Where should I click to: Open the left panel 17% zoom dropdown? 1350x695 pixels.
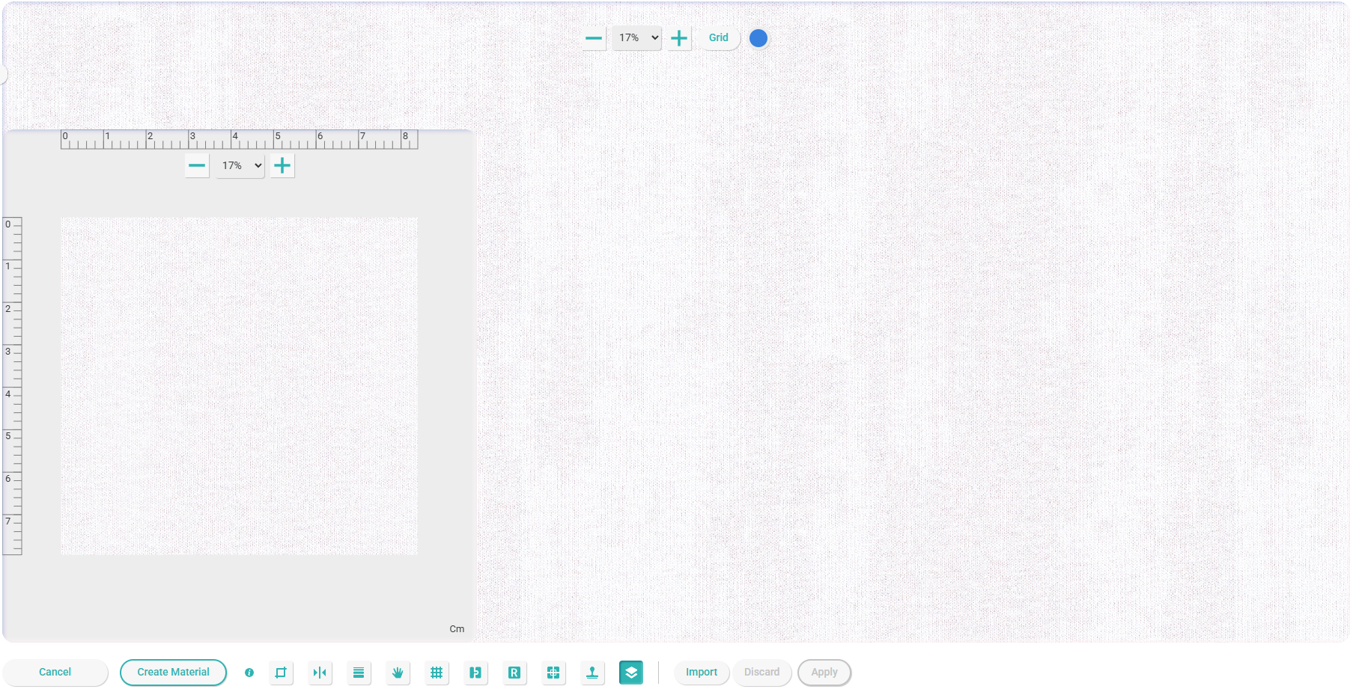click(x=240, y=166)
